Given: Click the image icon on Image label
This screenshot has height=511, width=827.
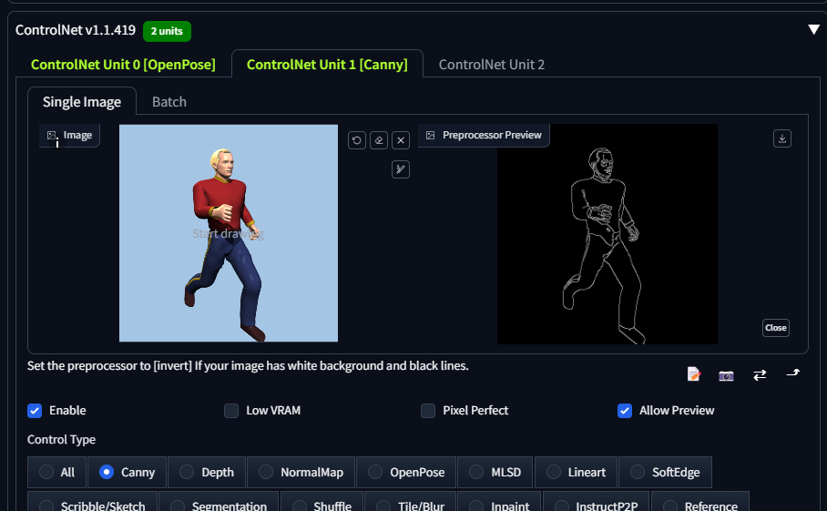Looking at the screenshot, I should point(52,136).
